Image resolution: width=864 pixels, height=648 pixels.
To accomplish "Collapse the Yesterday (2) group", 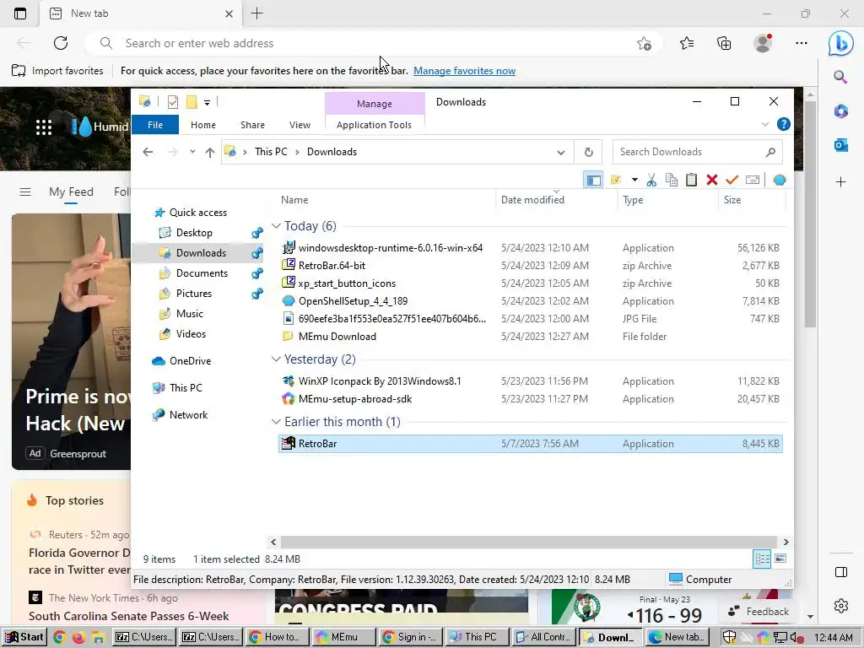I will [x=276, y=359].
